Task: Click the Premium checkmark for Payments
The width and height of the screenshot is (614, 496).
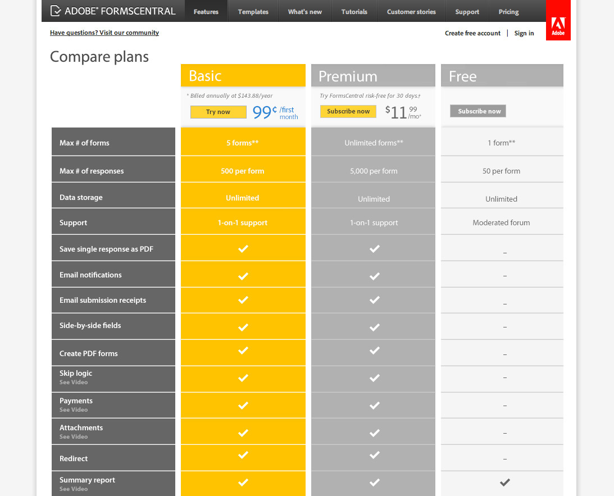Action: point(374,405)
